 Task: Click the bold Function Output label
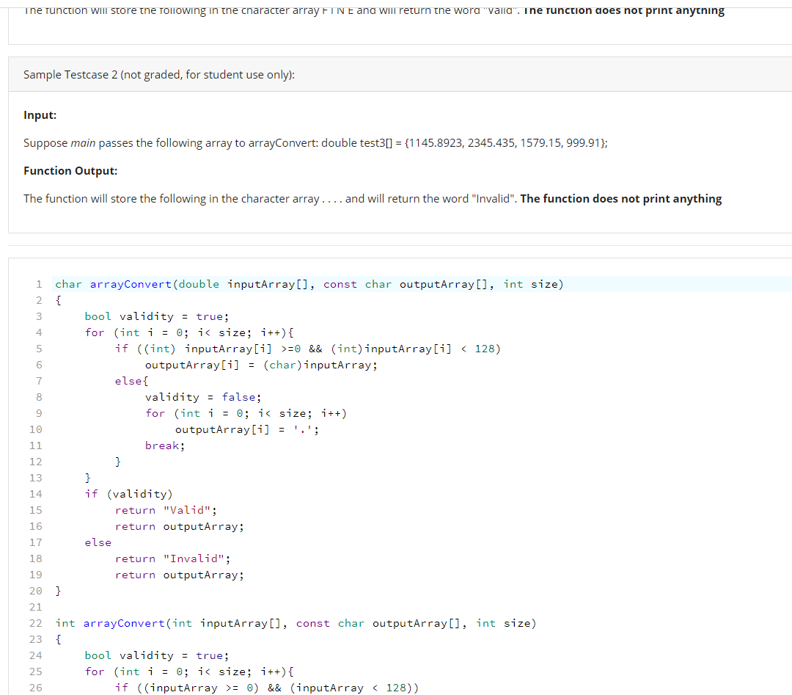[x=70, y=170]
